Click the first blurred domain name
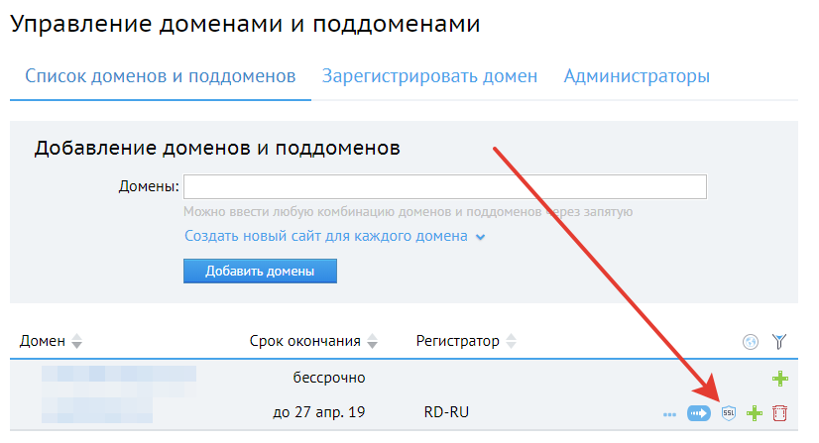Image resolution: width=819 pixels, height=443 pixels. point(119,377)
